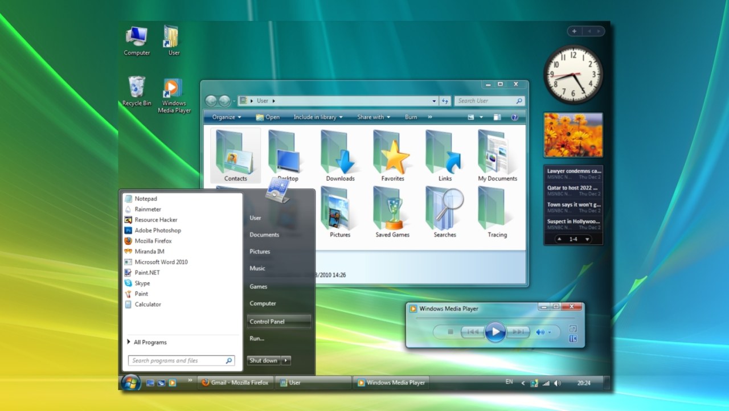This screenshot has height=411, width=729.
Task: Show hidden tray icons arrow
Action: 523,383
